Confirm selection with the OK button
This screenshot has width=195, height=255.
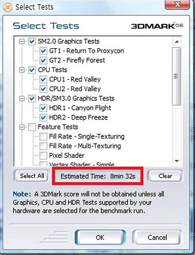100,237
